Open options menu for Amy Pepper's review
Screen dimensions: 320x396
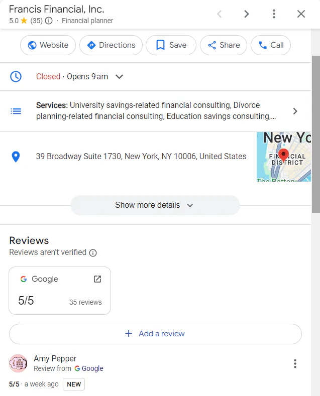[x=295, y=364]
